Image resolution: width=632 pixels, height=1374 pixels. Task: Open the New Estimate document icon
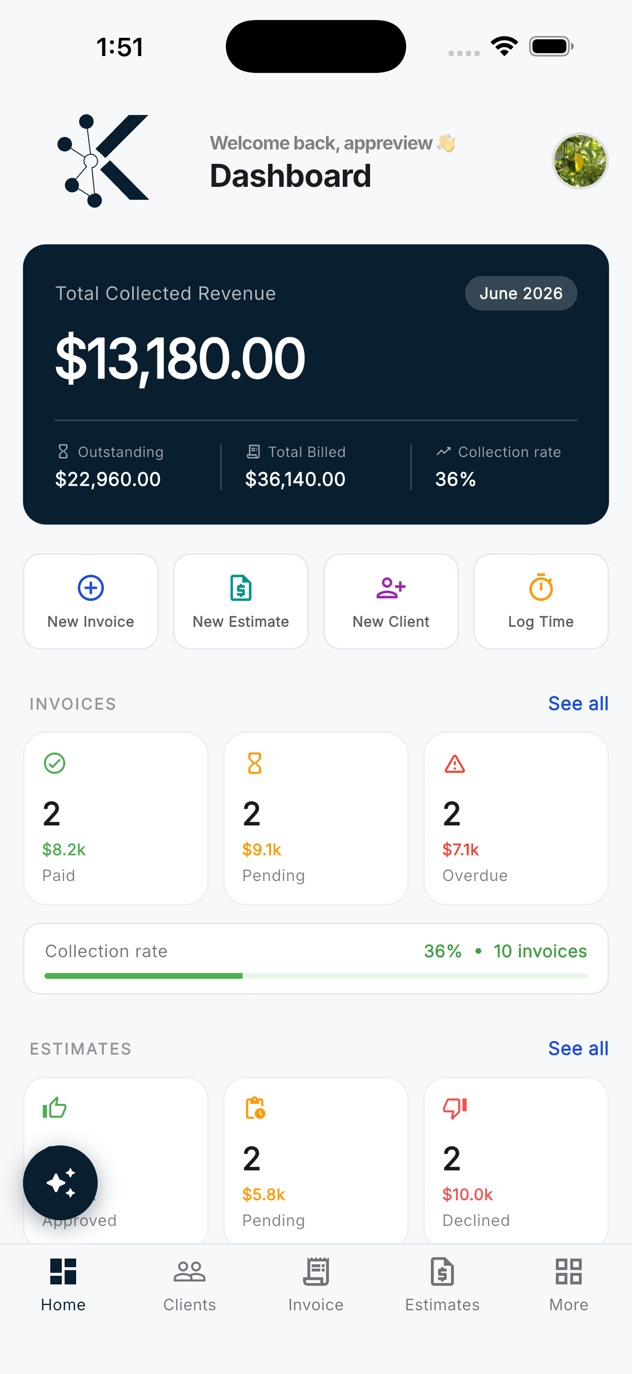coord(241,588)
